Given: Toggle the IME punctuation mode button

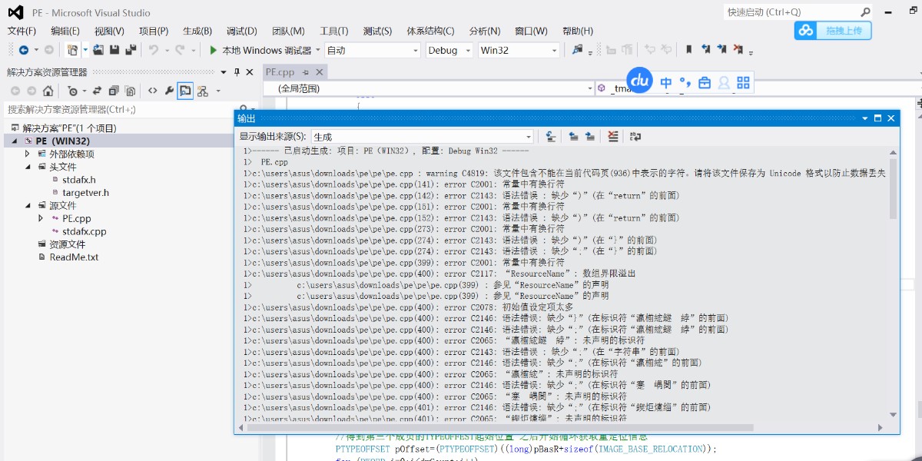Looking at the screenshot, I should [685, 82].
